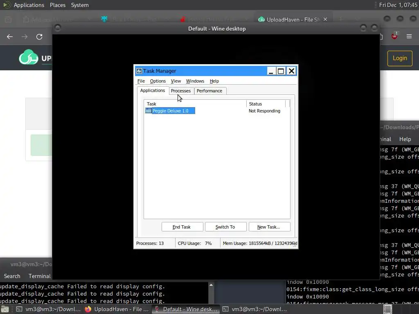Switch to the Default - Wine desktop taskbar entry
The width and height of the screenshot is (419, 314).
pyautogui.click(x=186, y=309)
